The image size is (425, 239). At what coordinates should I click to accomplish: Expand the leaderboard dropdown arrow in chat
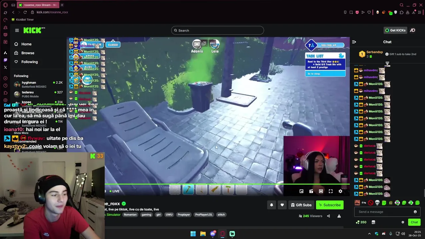tap(387, 63)
